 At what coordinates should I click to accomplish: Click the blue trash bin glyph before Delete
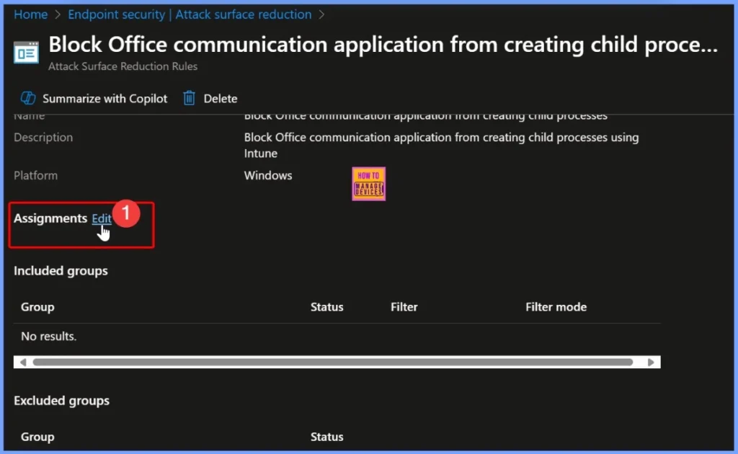(189, 98)
